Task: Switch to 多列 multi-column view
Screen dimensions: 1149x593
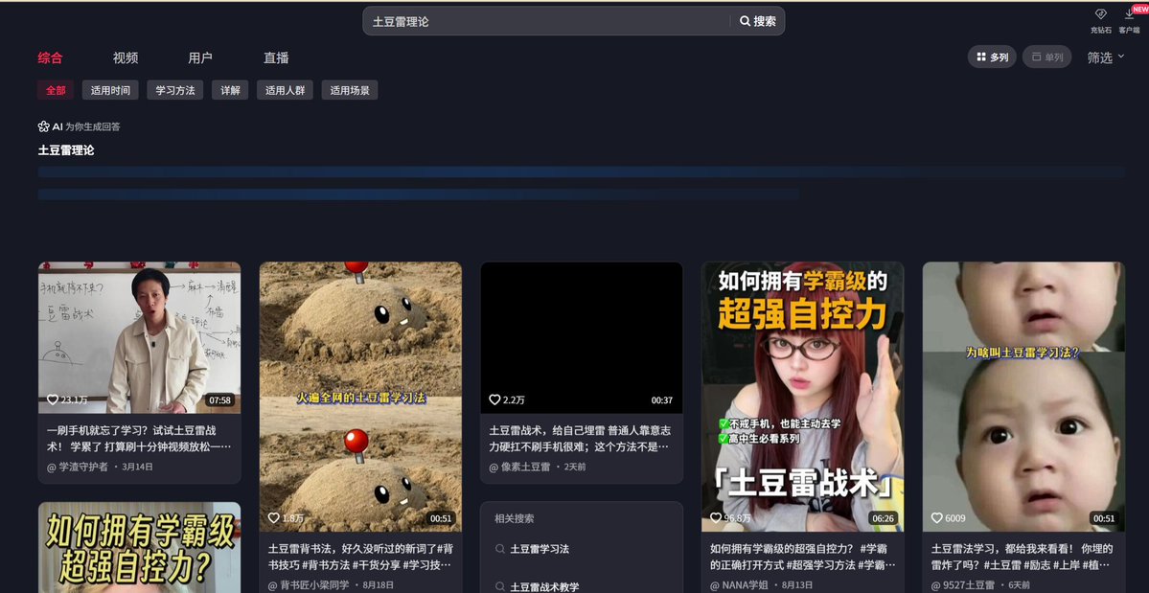Action: (992, 57)
